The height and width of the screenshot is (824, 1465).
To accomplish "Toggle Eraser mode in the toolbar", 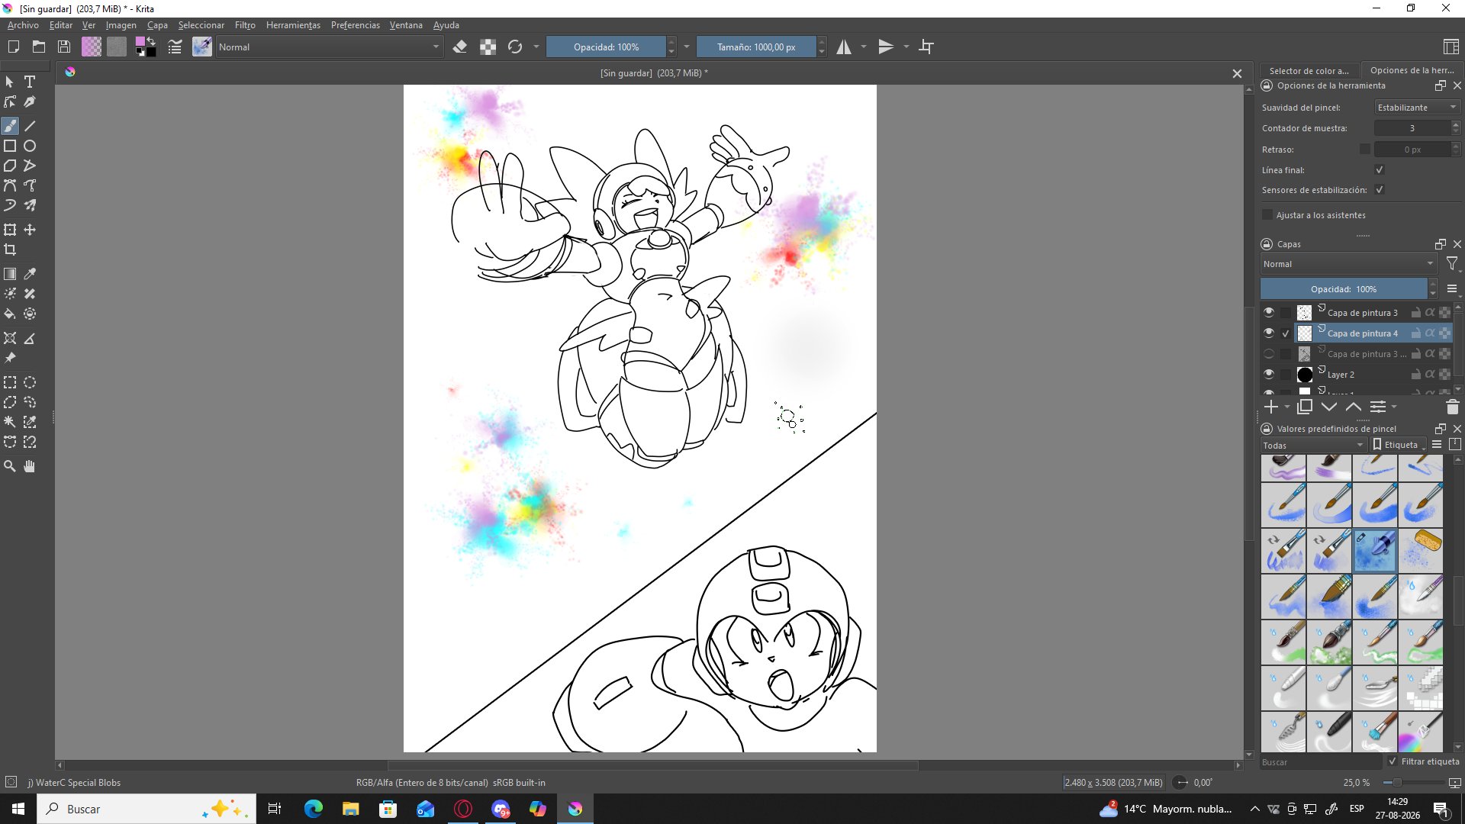I will click(459, 47).
